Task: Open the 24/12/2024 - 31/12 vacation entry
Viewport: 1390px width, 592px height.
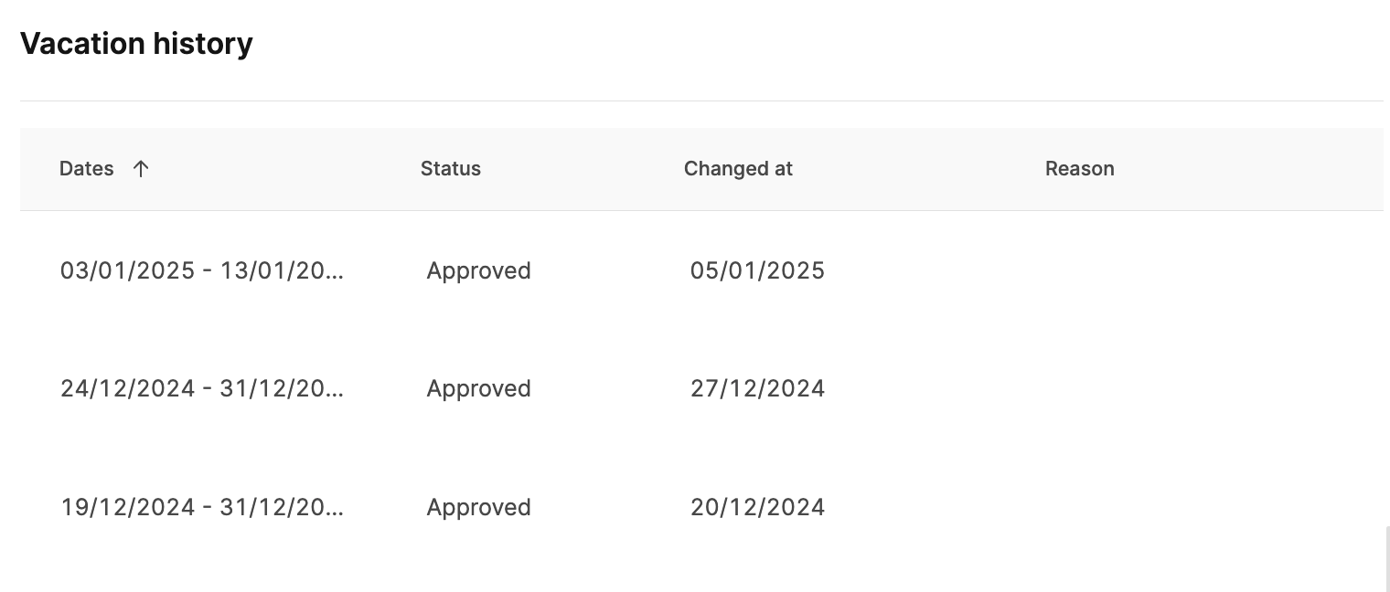Action: [201, 388]
